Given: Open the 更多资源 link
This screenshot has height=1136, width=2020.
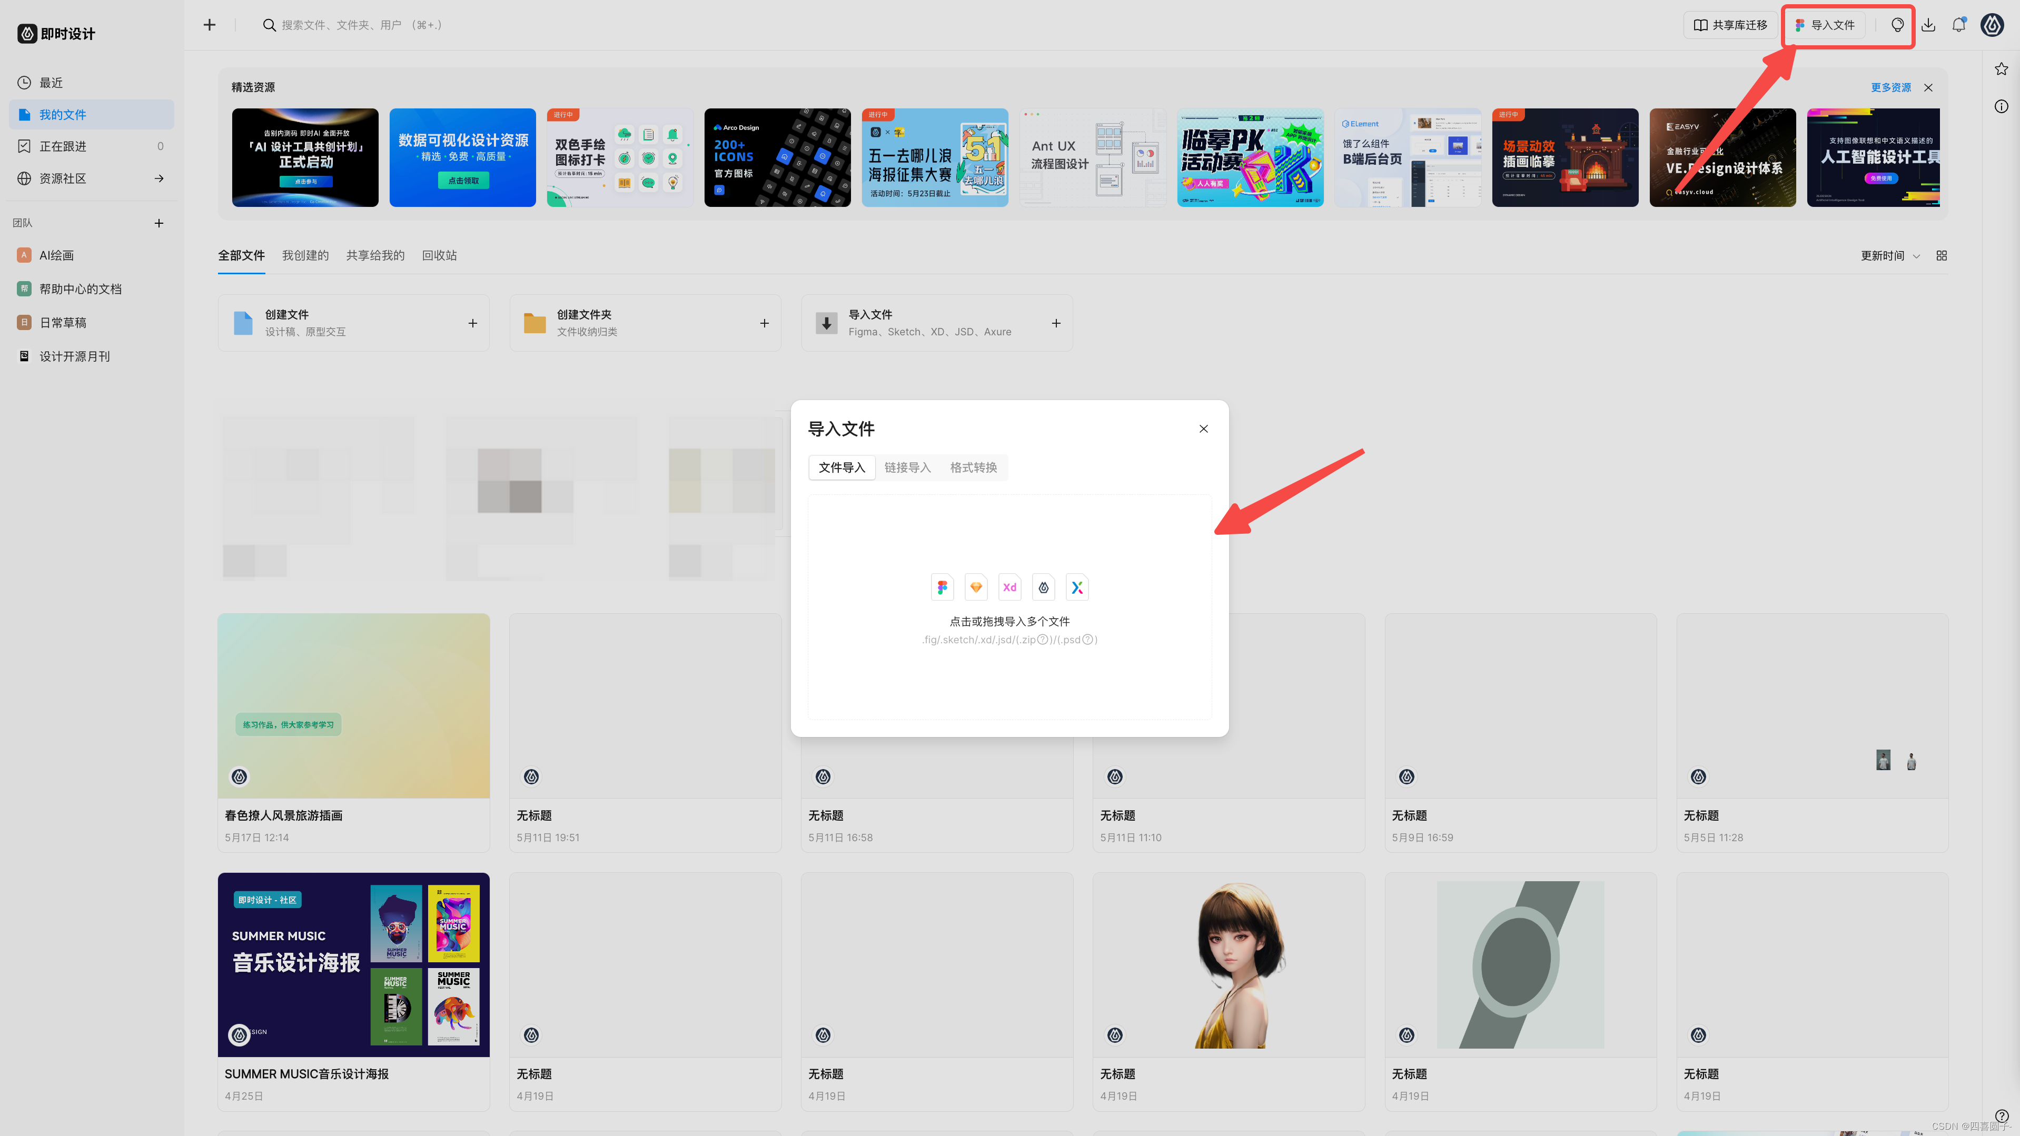Looking at the screenshot, I should (1890, 87).
